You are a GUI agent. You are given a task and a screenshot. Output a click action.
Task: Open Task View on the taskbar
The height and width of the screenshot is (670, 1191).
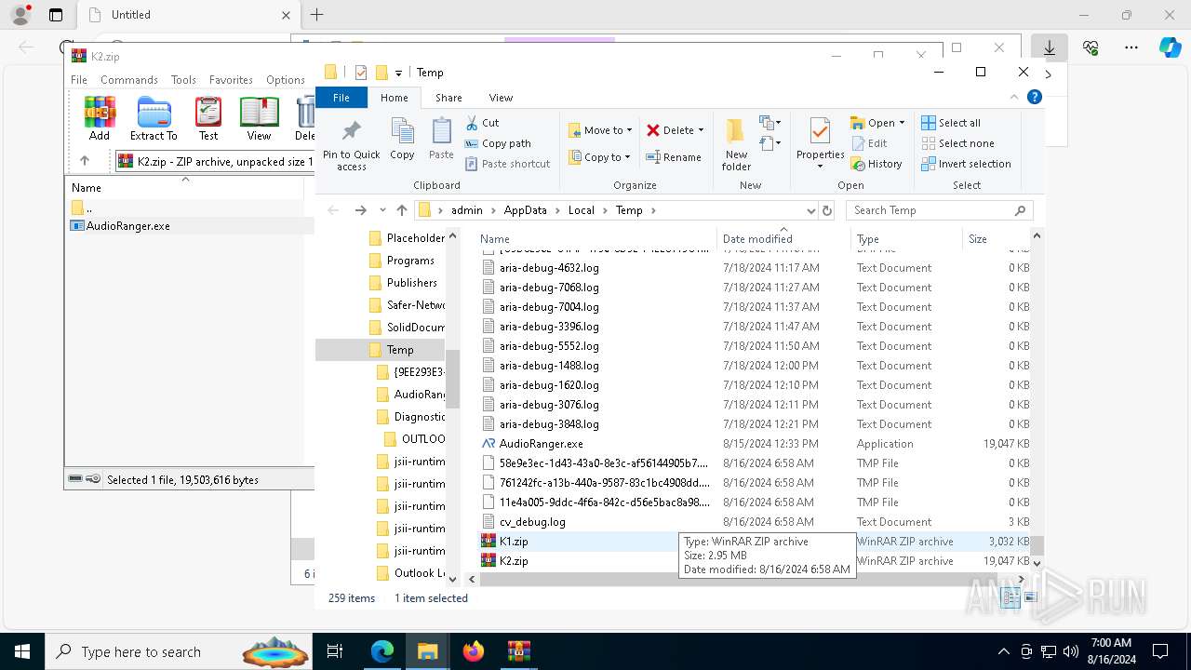(335, 651)
